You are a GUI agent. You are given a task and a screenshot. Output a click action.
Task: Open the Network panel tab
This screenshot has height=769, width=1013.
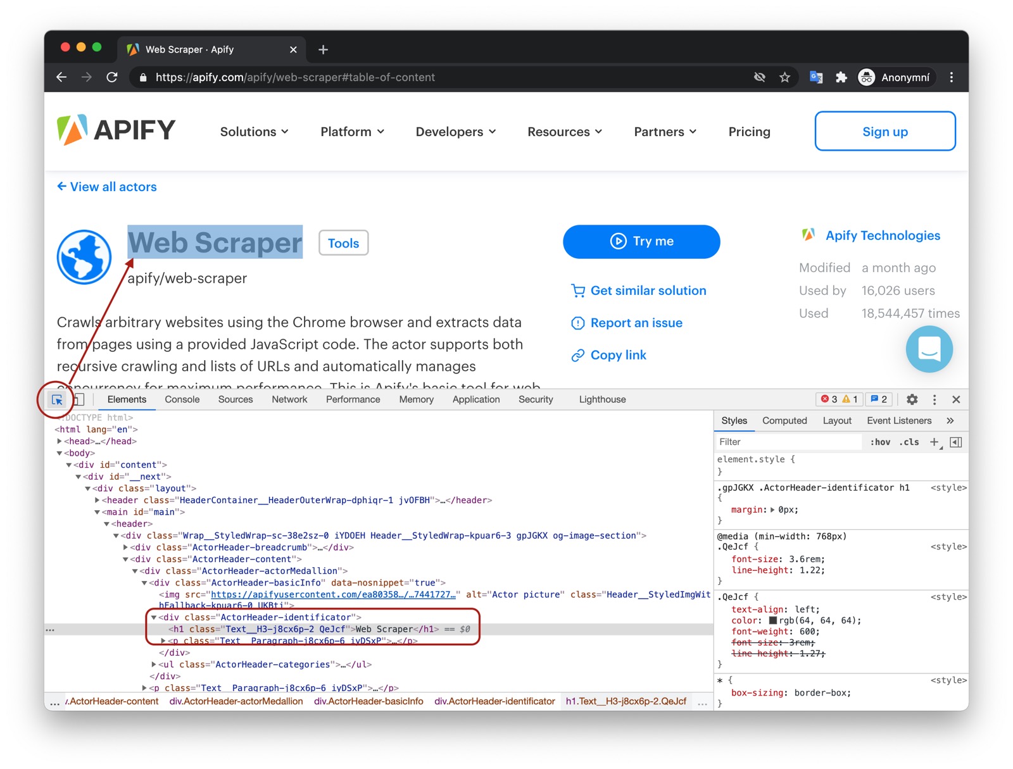[289, 399]
